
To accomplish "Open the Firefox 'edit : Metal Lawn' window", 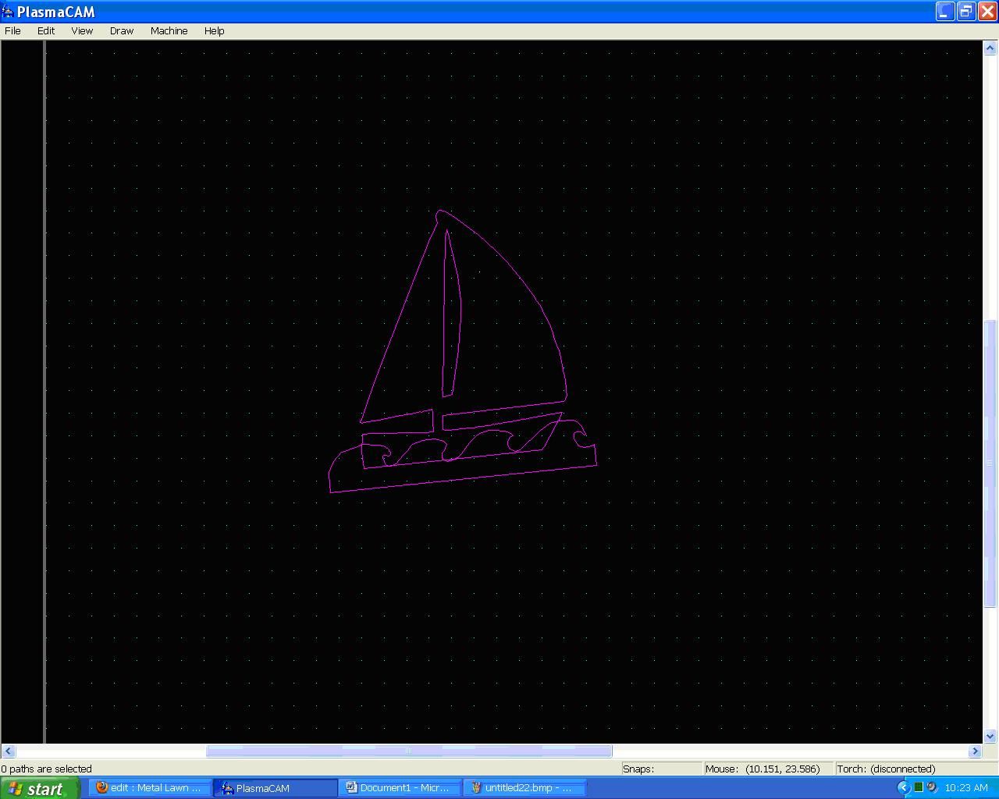I will pos(150,787).
